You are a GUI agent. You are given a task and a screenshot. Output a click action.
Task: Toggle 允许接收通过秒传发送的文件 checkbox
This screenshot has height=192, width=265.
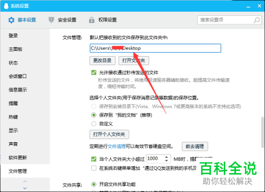pos(94,72)
